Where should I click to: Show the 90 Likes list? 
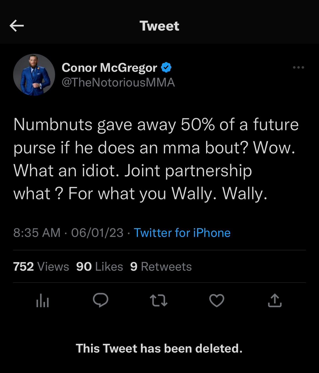click(x=100, y=267)
